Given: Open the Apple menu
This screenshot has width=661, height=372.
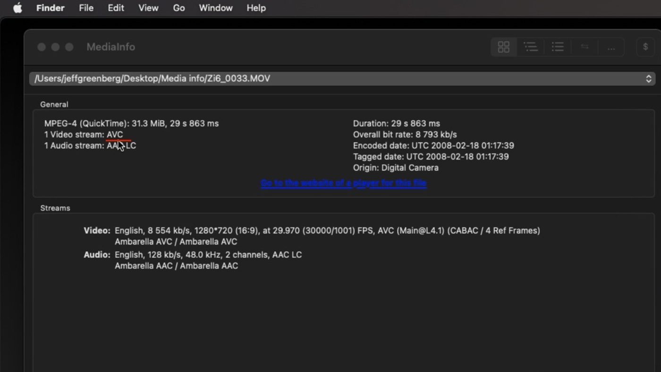Looking at the screenshot, I should [17, 8].
